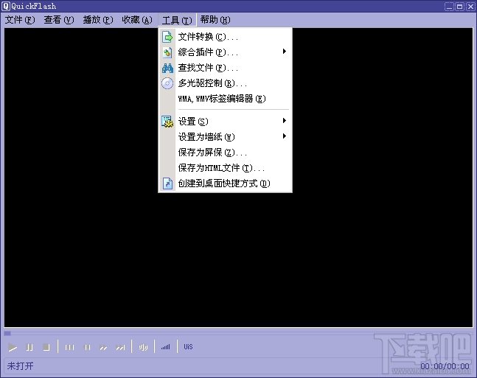The image size is (477, 378).
Task: Choose 查找文件(F)... from the menu
Action: tap(225, 68)
